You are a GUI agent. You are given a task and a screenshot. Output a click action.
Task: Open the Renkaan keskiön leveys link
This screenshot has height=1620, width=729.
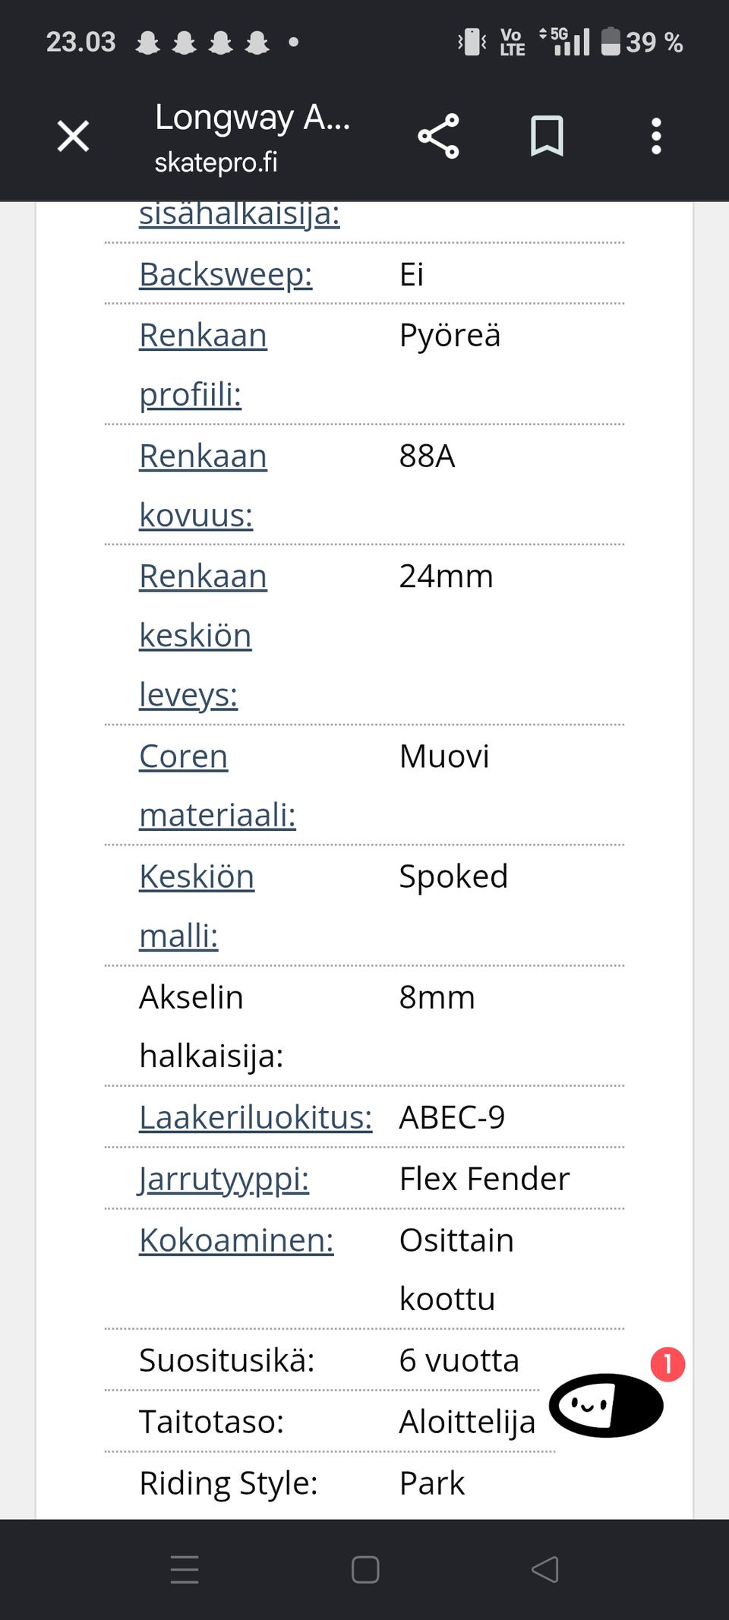tap(203, 635)
